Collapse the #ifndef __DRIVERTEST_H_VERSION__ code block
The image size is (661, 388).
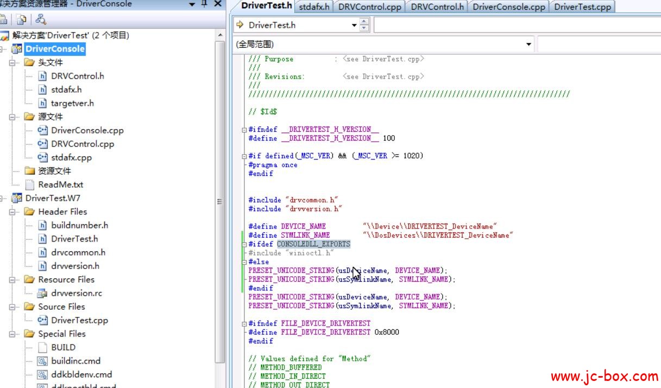click(244, 130)
